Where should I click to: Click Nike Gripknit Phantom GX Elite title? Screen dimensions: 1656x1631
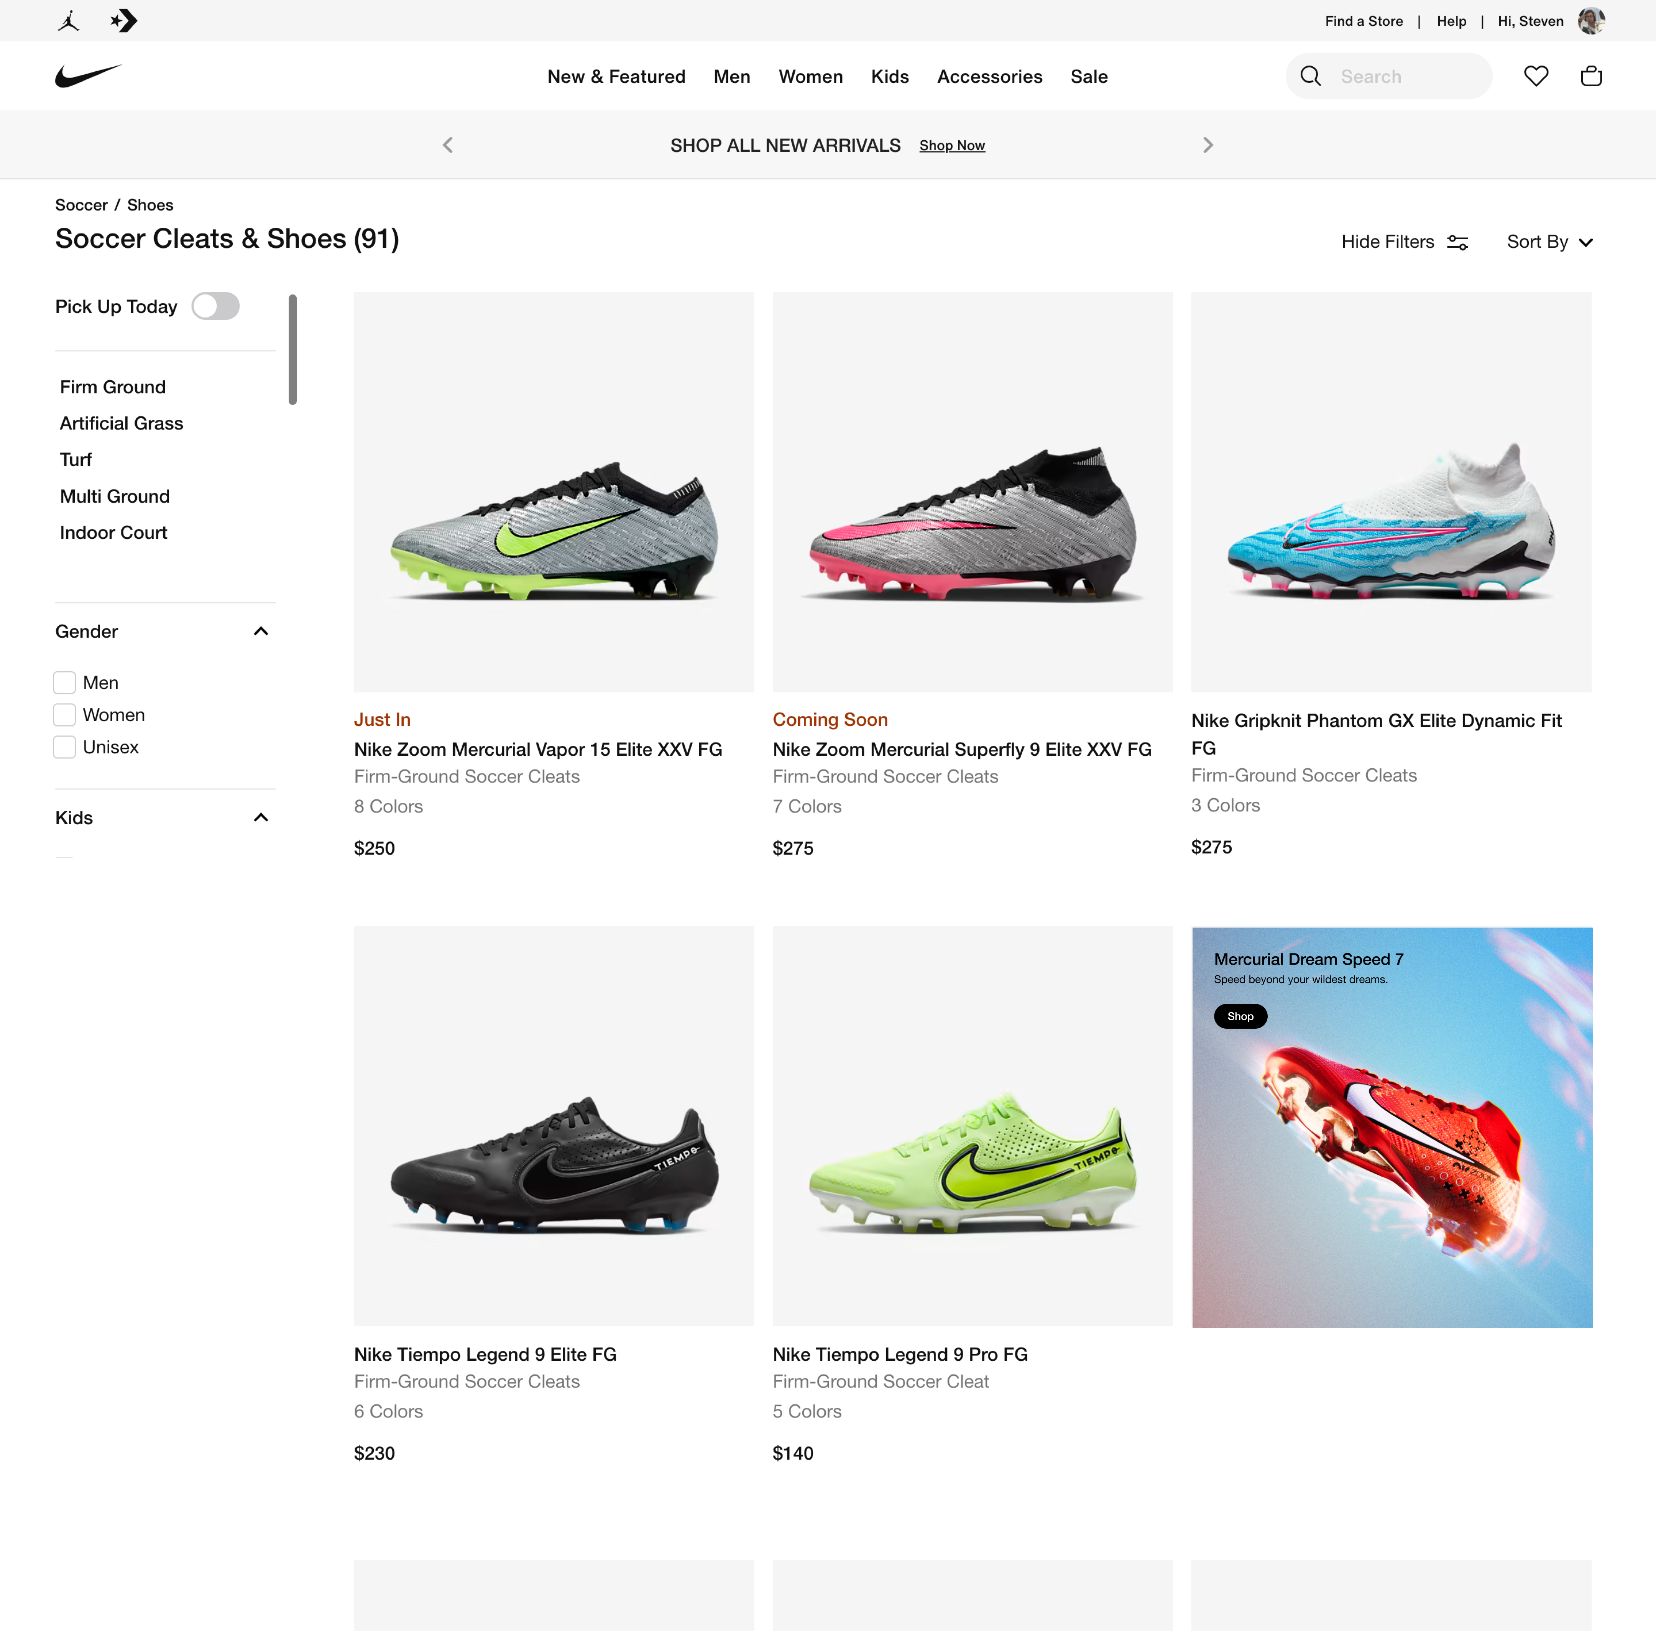pyautogui.click(x=1376, y=734)
